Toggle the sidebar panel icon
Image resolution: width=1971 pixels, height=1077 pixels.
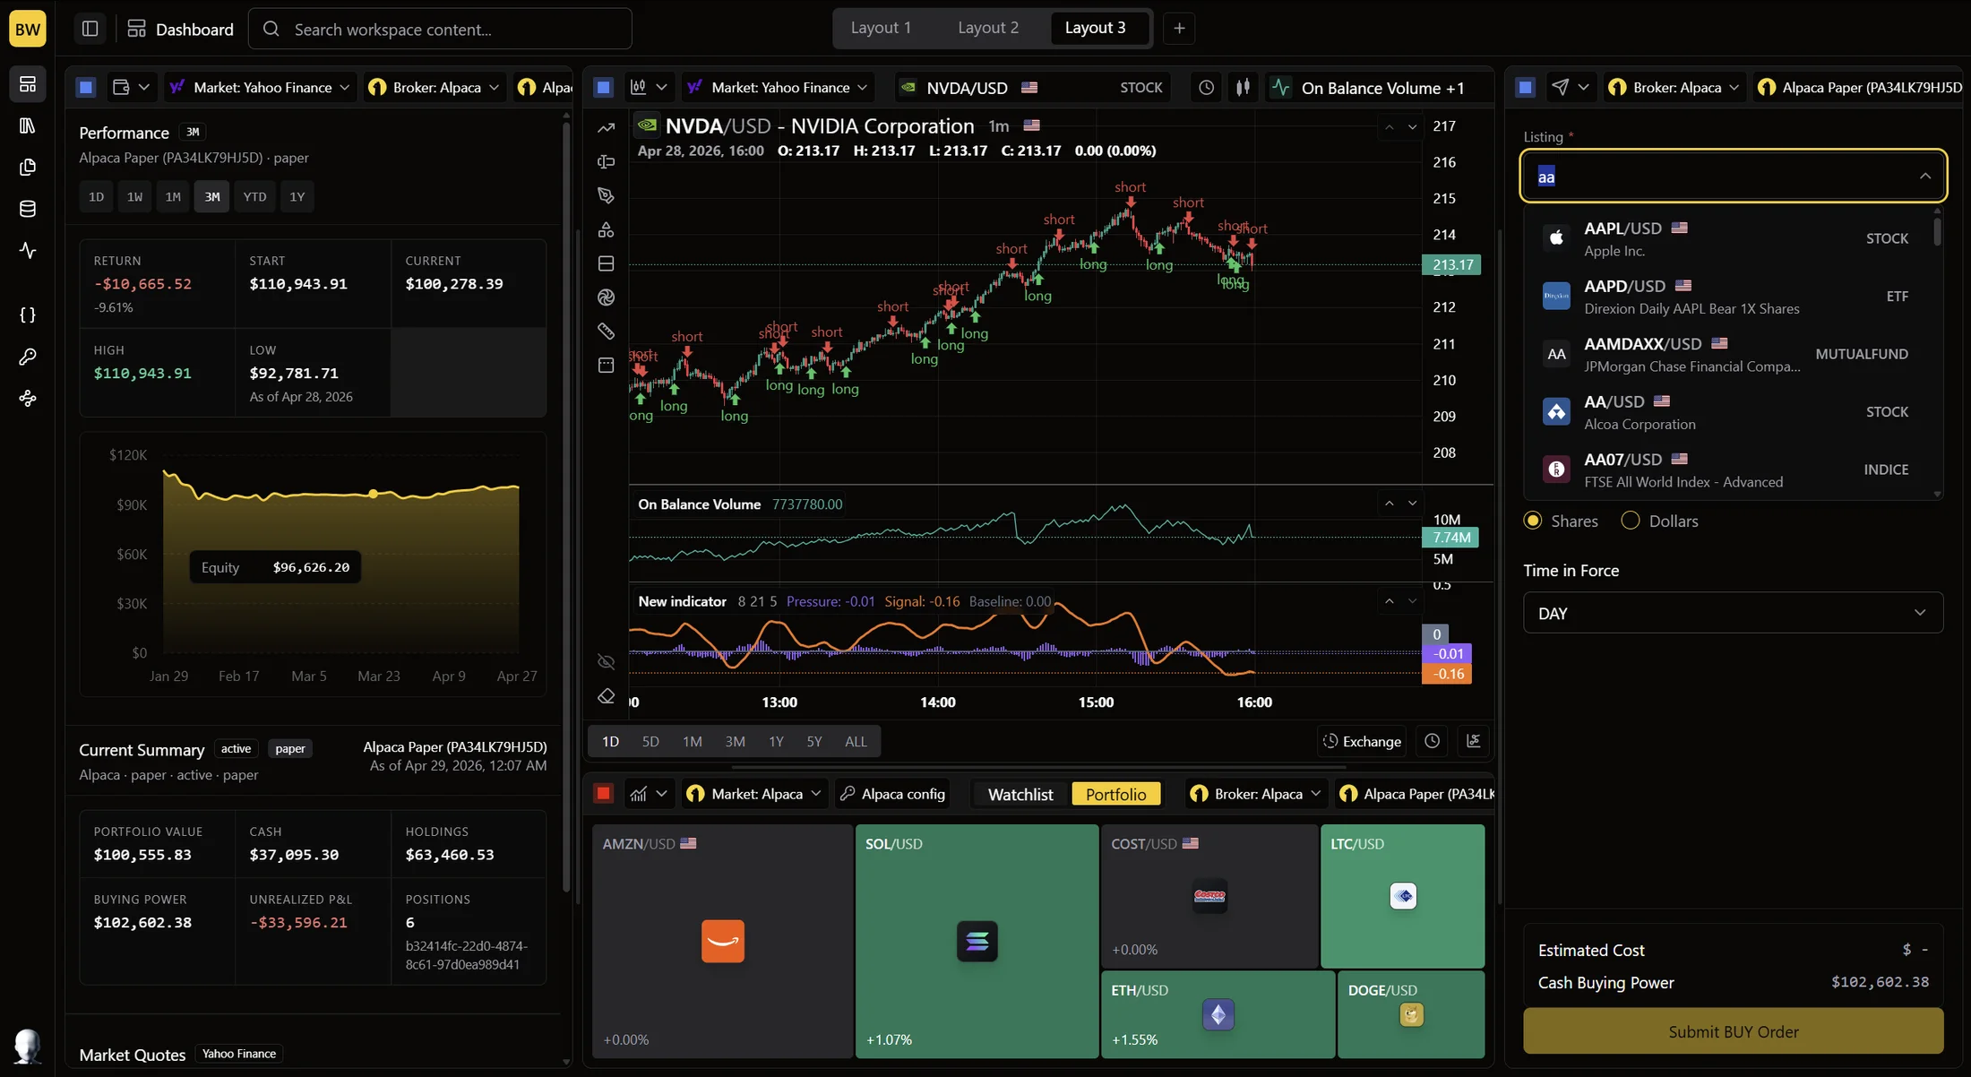pyautogui.click(x=90, y=29)
